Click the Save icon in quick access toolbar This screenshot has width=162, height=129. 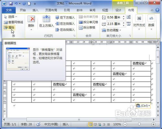[x=11, y=4]
